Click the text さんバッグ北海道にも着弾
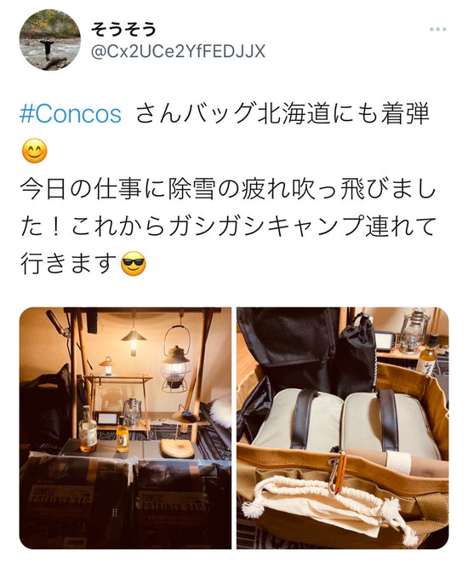The height and width of the screenshot is (579, 468). pos(283,113)
